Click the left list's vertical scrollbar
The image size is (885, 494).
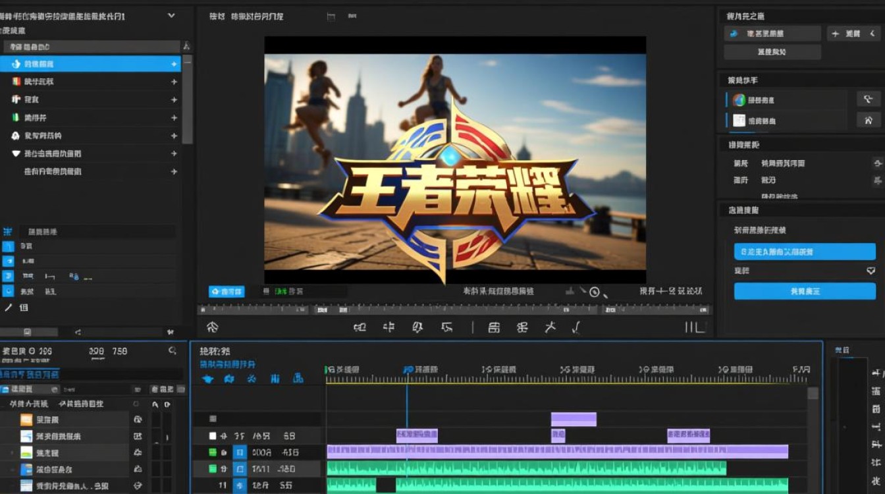click(188, 100)
